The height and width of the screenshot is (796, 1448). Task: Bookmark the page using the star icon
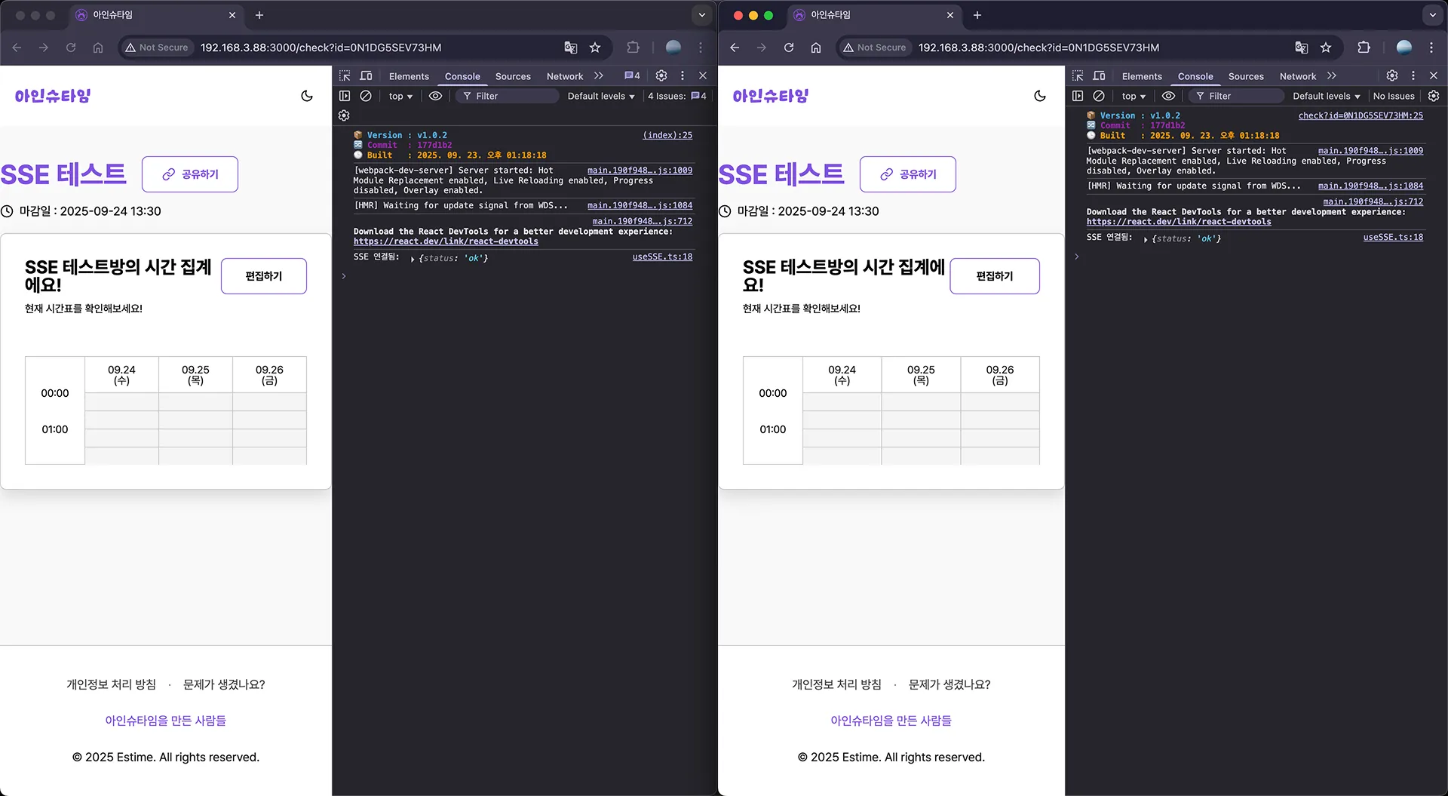click(x=595, y=48)
